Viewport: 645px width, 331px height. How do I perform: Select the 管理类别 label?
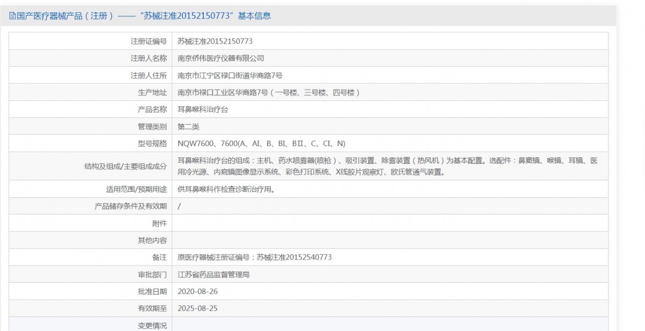[x=153, y=127]
